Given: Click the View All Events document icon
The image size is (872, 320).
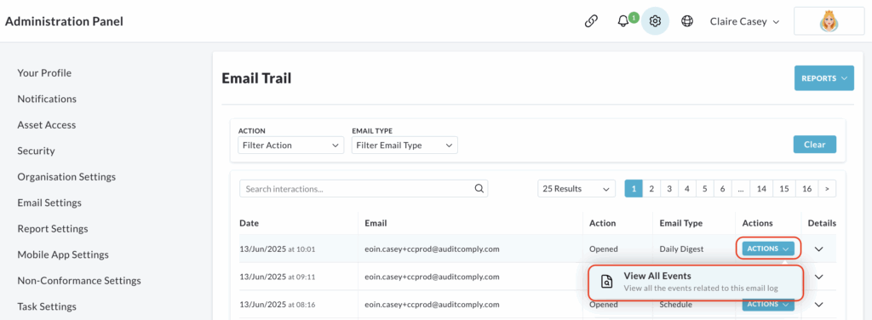Looking at the screenshot, I should 607,282.
